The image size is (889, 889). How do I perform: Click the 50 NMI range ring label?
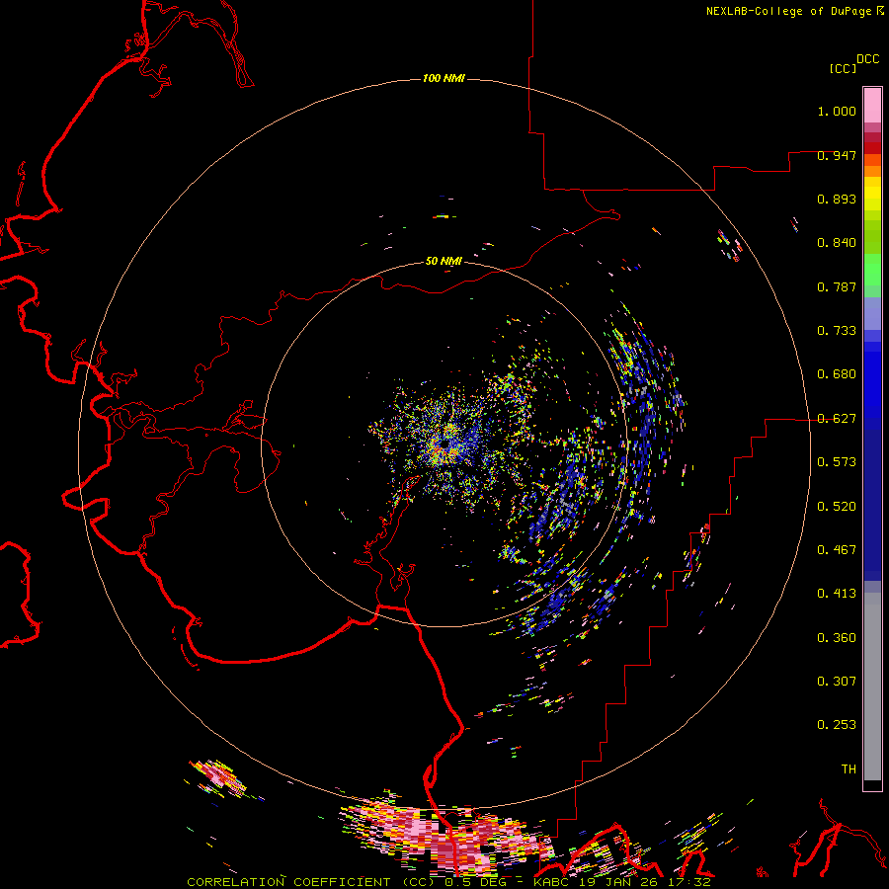tap(444, 261)
